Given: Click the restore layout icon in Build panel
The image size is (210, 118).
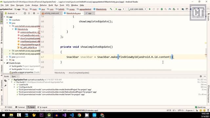Looking at the screenshot, I should click(x=5, y=81).
